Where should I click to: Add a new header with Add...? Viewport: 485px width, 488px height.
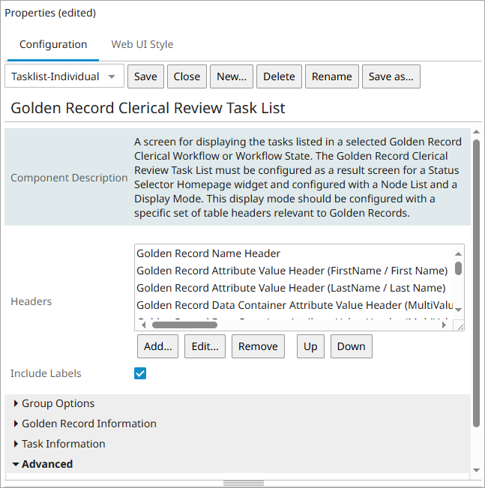(x=158, y=346)
